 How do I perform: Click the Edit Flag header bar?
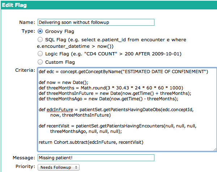[109, 5]
